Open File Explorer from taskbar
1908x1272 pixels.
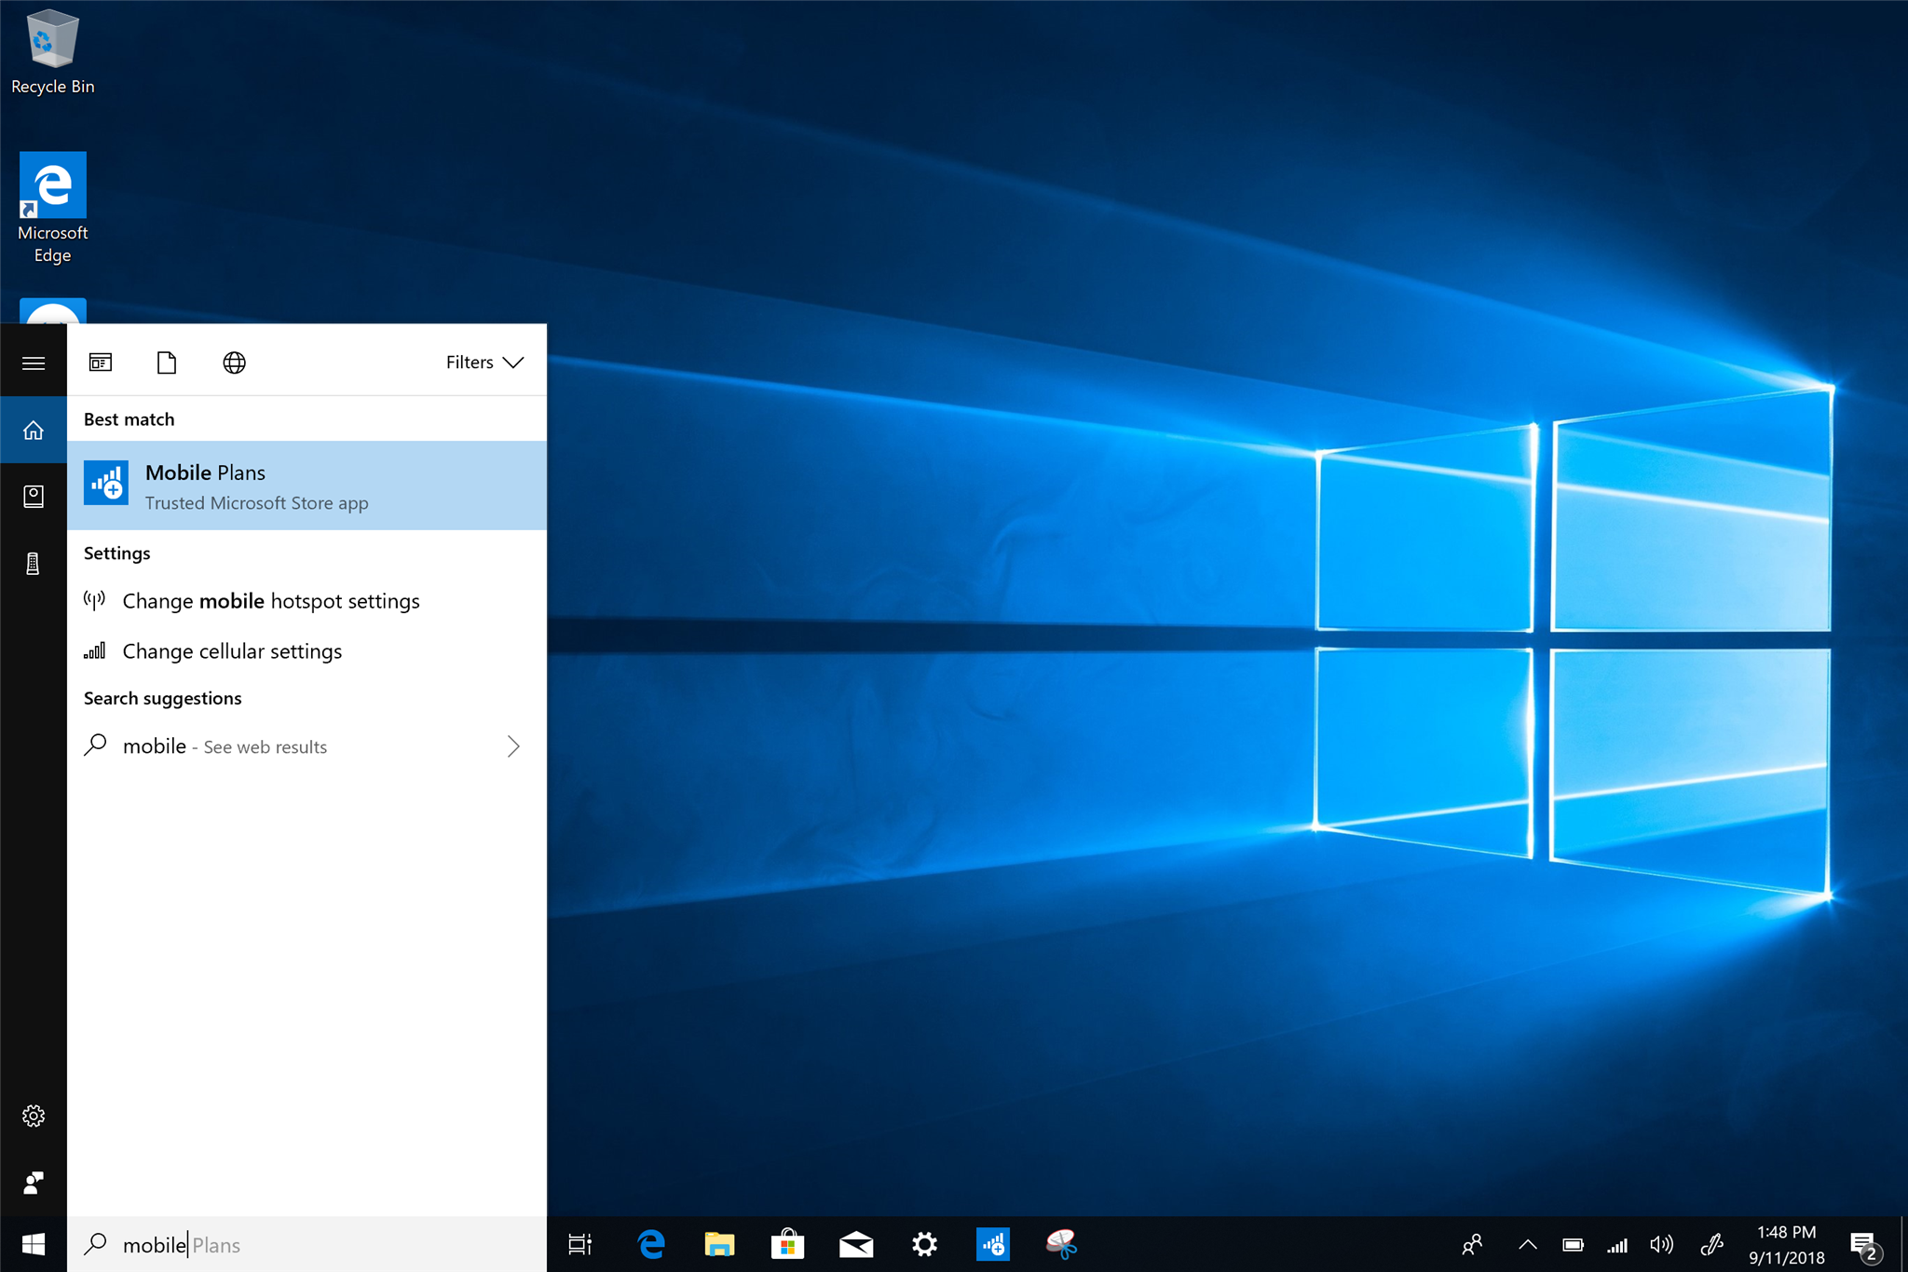[719, 1245]
